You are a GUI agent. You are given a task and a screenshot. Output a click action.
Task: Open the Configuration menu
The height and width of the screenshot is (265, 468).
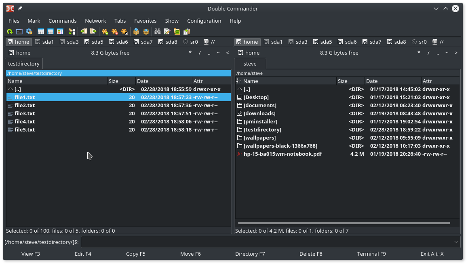(x=204, y=21)
